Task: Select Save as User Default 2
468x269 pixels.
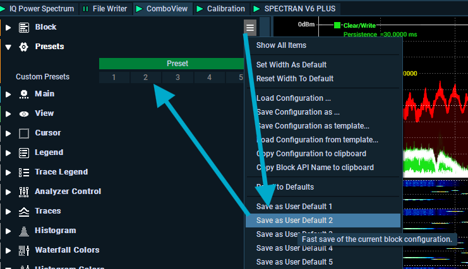Action: (x=294, y=220)
